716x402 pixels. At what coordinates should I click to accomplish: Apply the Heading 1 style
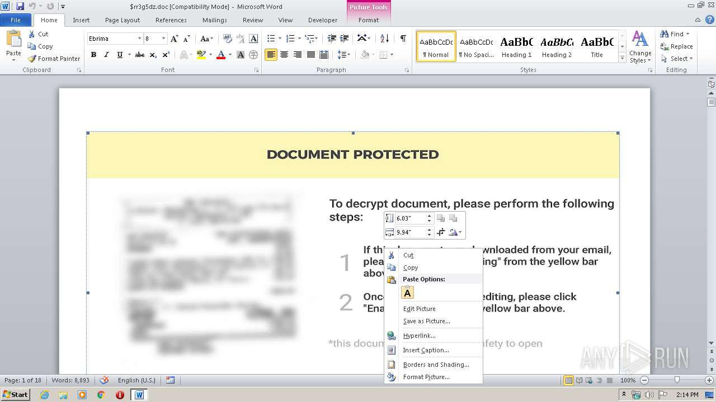(516, 46)
